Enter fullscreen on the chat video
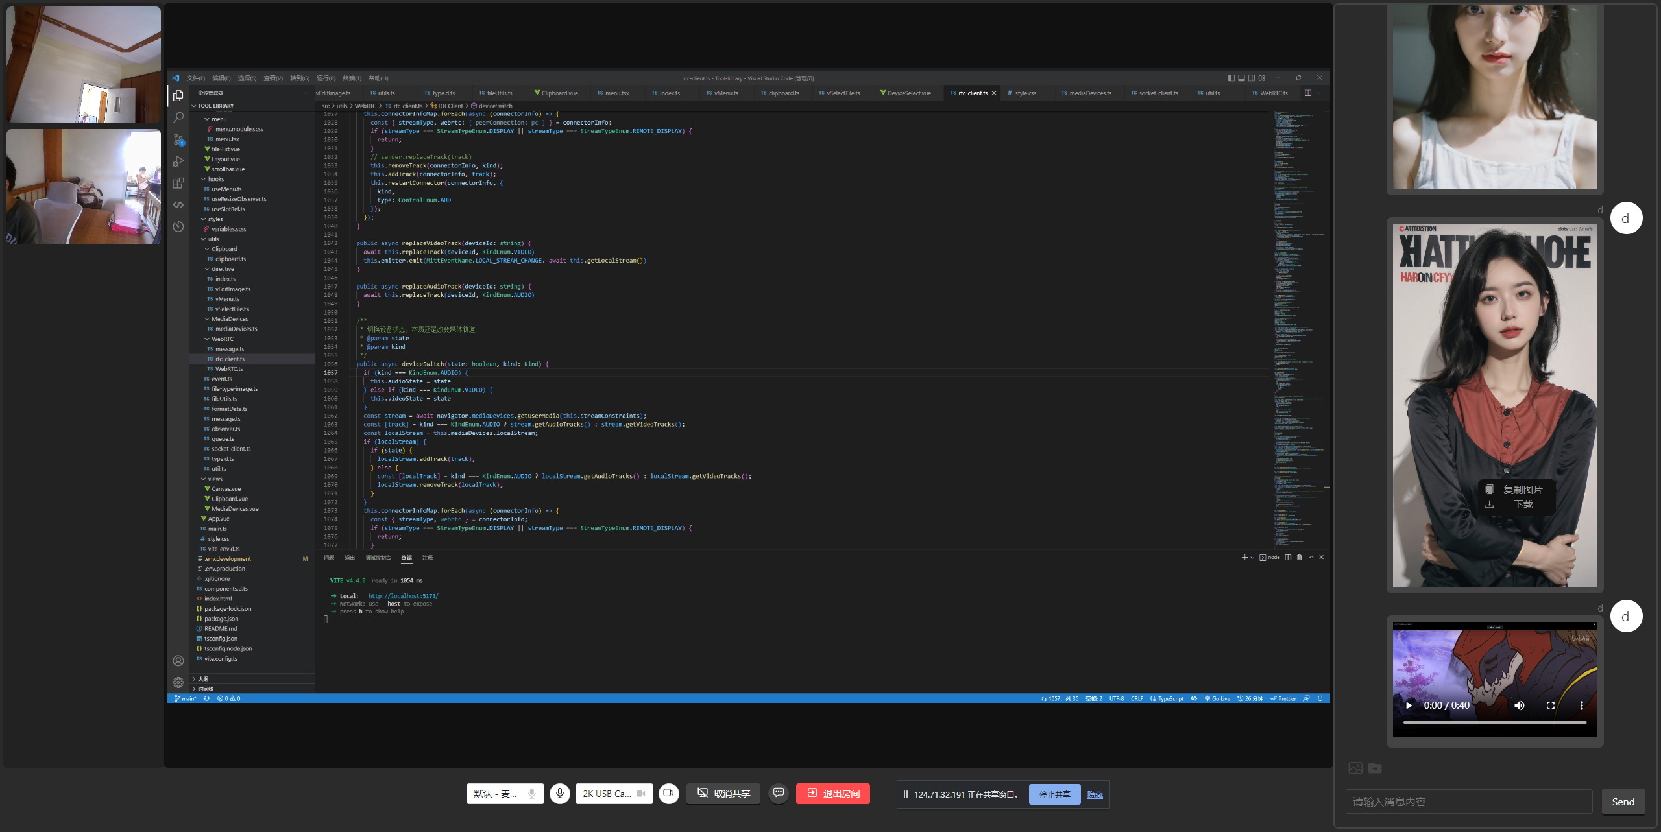The width and height of the screenshot is (1661, 832). (x=1550, y=706)
